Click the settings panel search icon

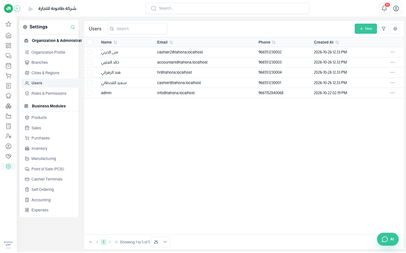coord(73,27)
